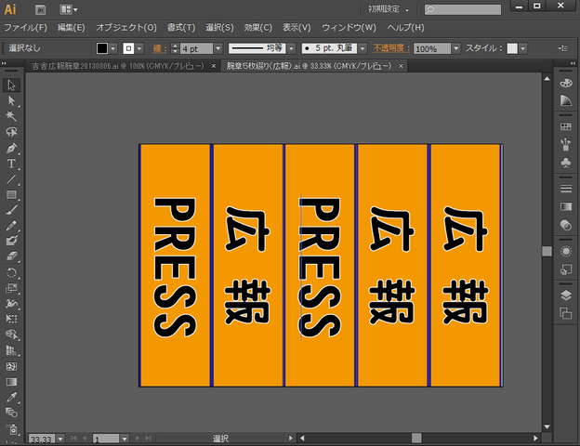Switch to 吉舎広報腕章20130806.ai document tab

tap(118, 66)
